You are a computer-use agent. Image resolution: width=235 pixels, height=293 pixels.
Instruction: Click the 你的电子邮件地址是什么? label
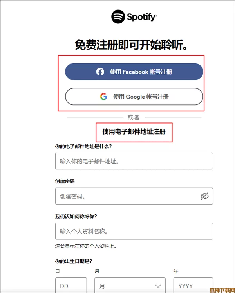click(x=83, y=146)
